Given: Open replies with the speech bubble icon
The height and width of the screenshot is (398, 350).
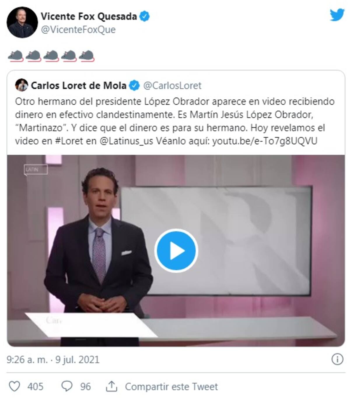Looking at the screenshot, I should coord(67,386).
